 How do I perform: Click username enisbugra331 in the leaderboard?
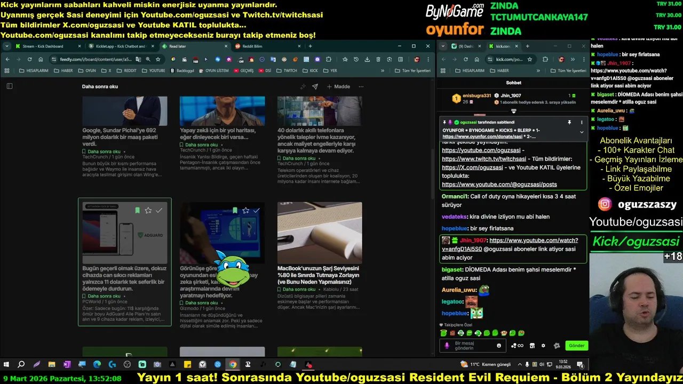coord(476,95)
